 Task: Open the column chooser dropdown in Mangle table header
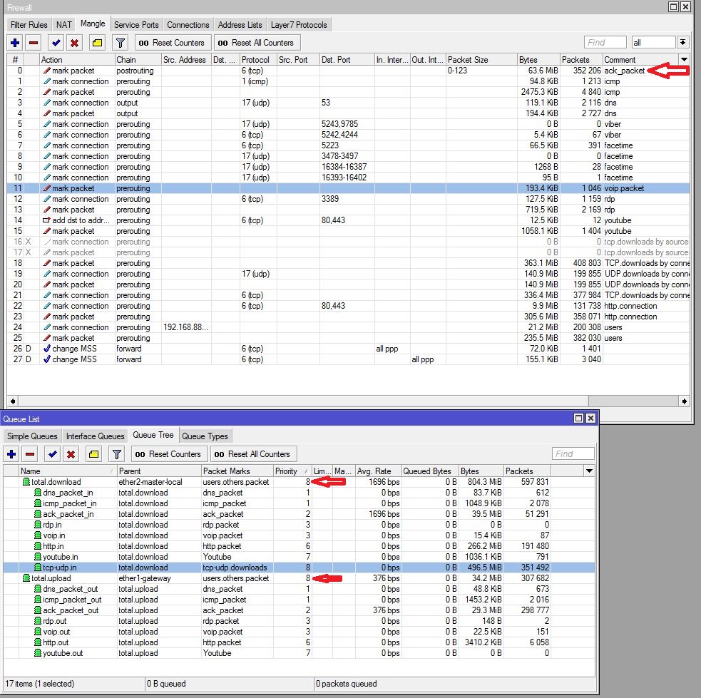click(684, 59)
